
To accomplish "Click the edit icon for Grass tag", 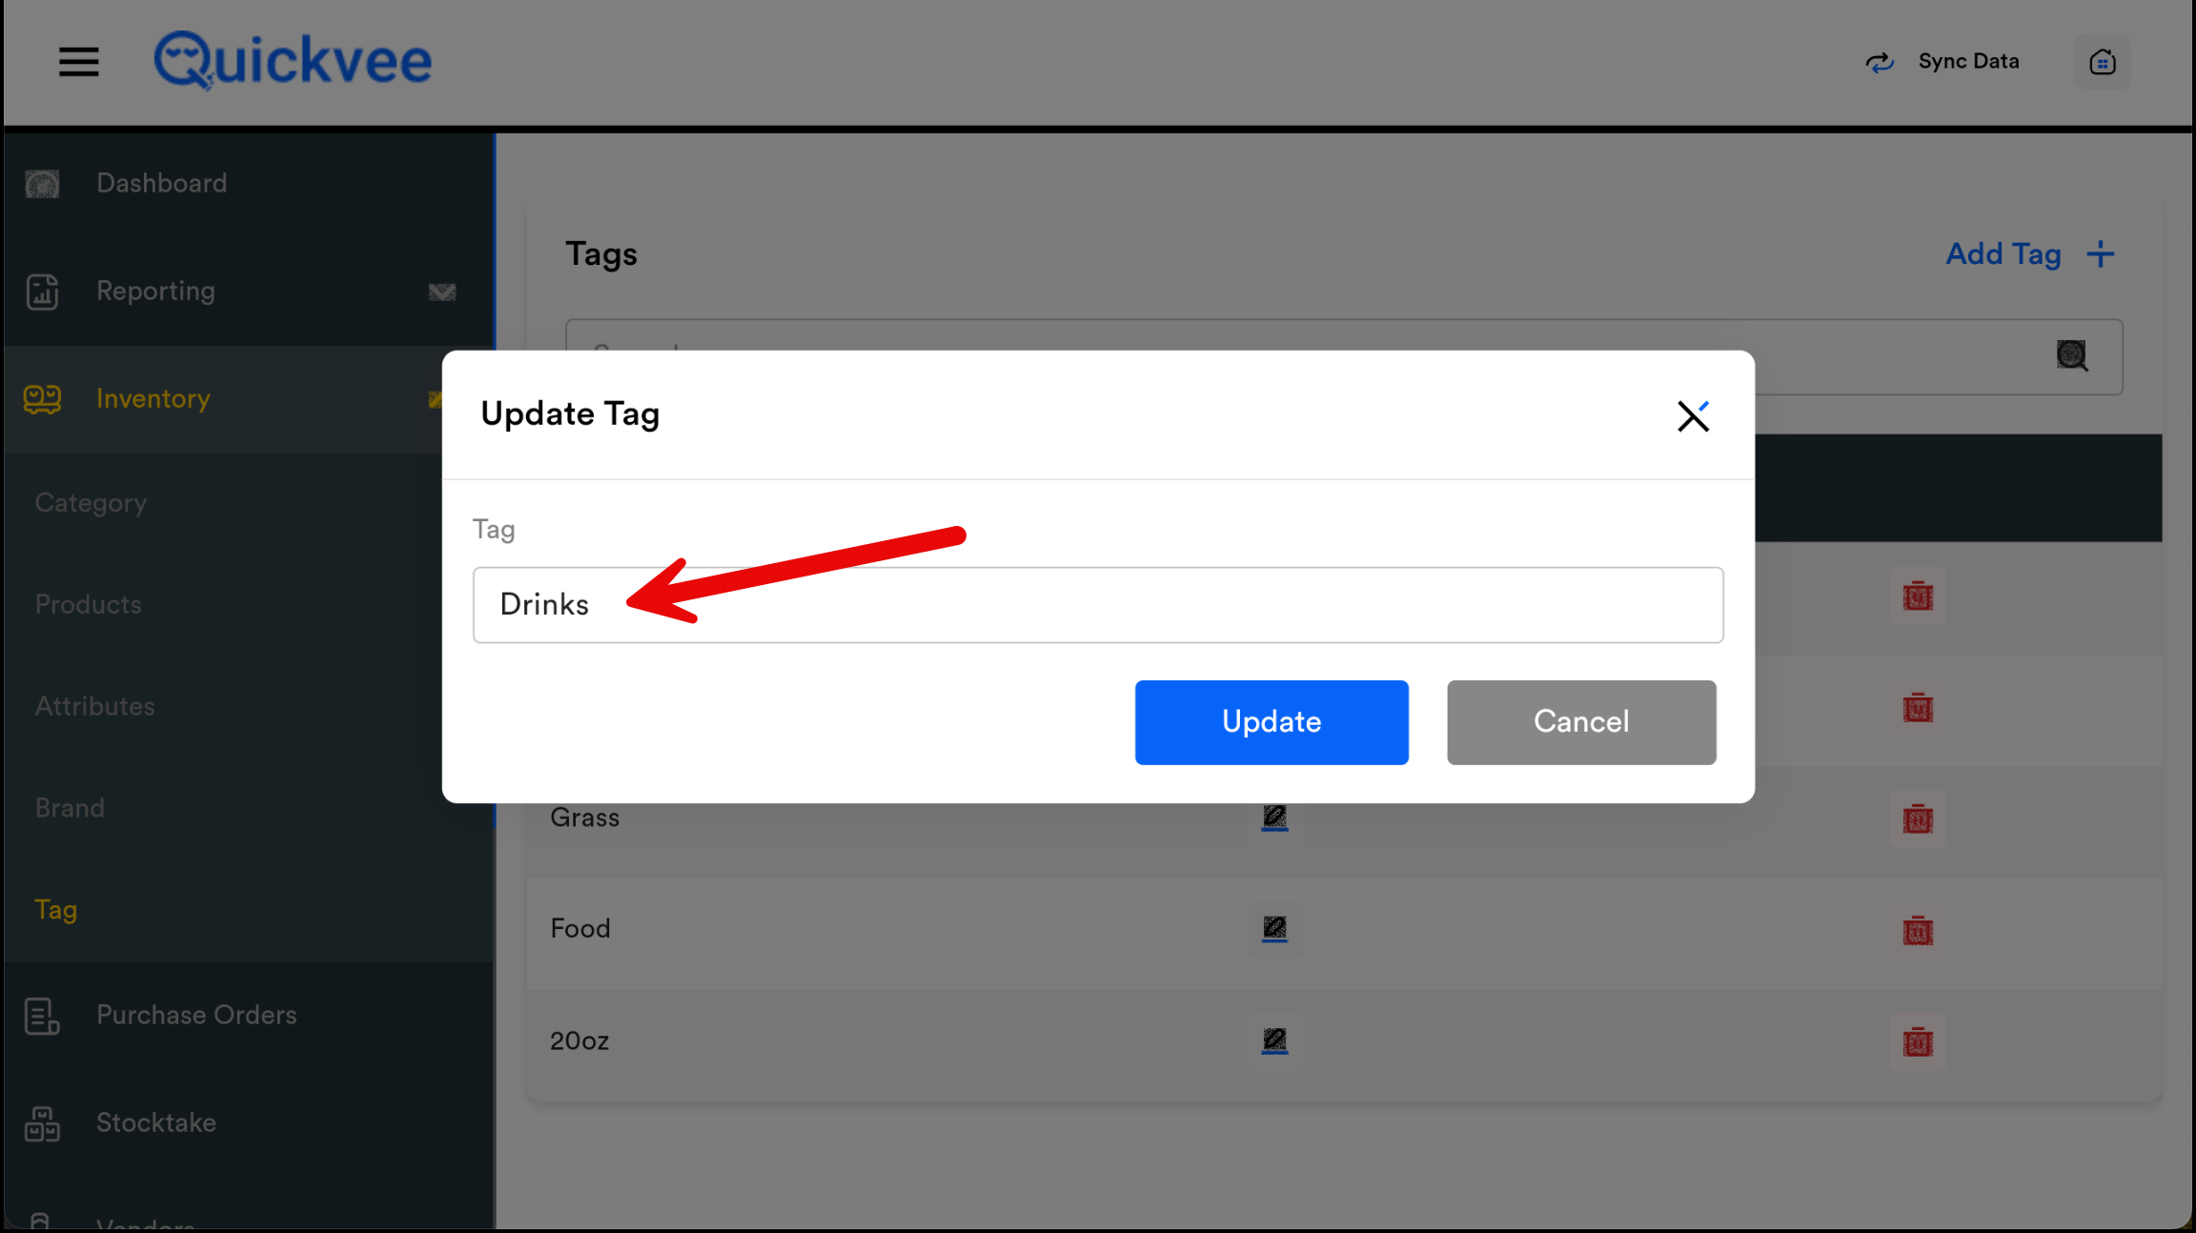I will click(x=1274, y=818).
